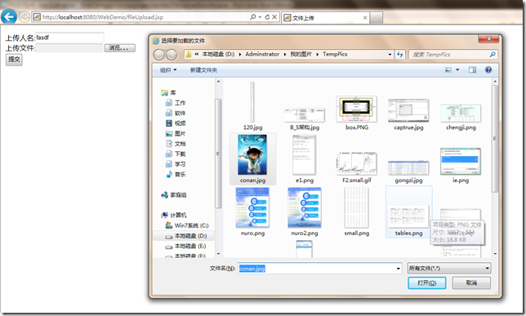Open the address path history dropdown
The width and height of the screenshot is (526, 316).
tap(390, 55)
